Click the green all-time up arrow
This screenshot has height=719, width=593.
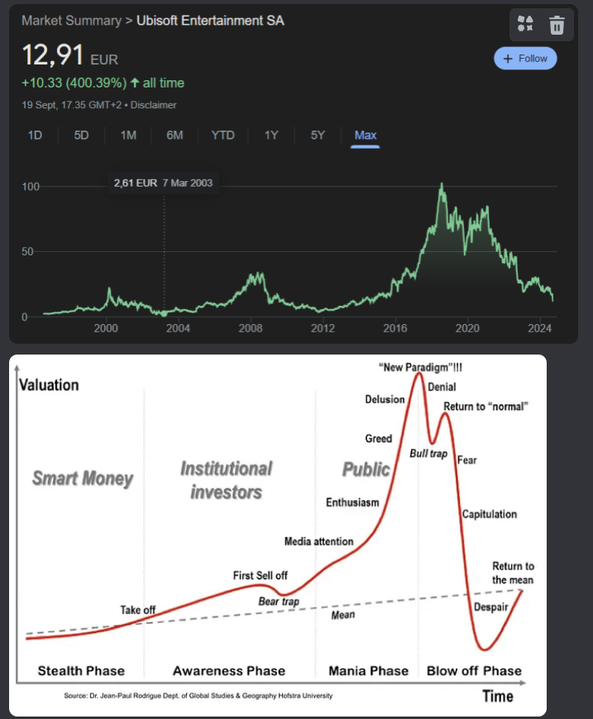(x=135, y=83)
